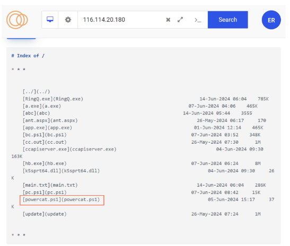Click date 26-May-2024 07:30 for cc.out

(x=215, y=142)
